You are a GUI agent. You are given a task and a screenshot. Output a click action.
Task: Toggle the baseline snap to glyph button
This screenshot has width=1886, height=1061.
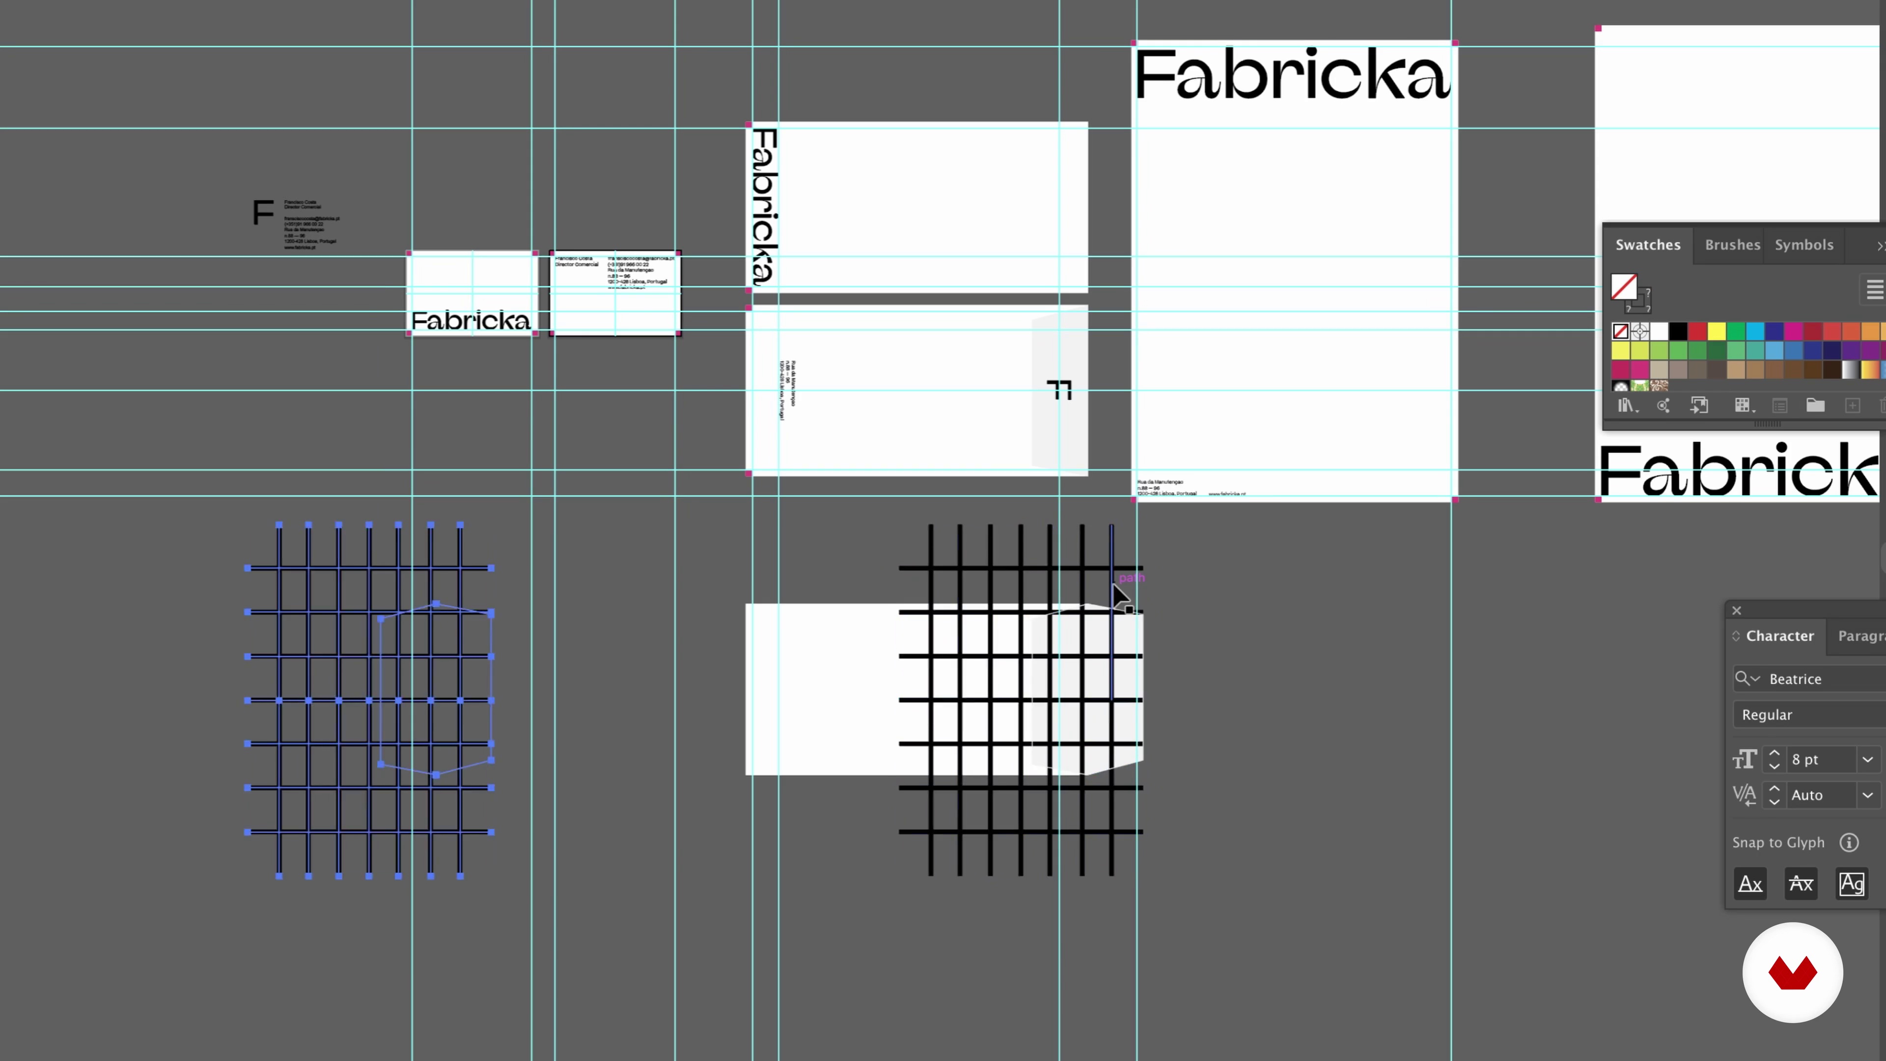coord(1750,884)
